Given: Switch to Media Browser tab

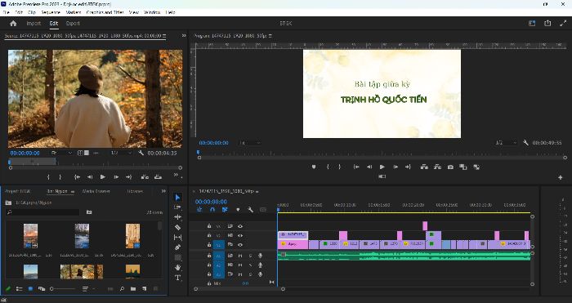Looking at the screenshot, I should 96,191.
